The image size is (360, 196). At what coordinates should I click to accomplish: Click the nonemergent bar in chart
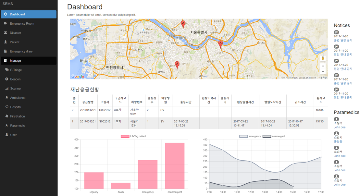[x=175, y=166]
